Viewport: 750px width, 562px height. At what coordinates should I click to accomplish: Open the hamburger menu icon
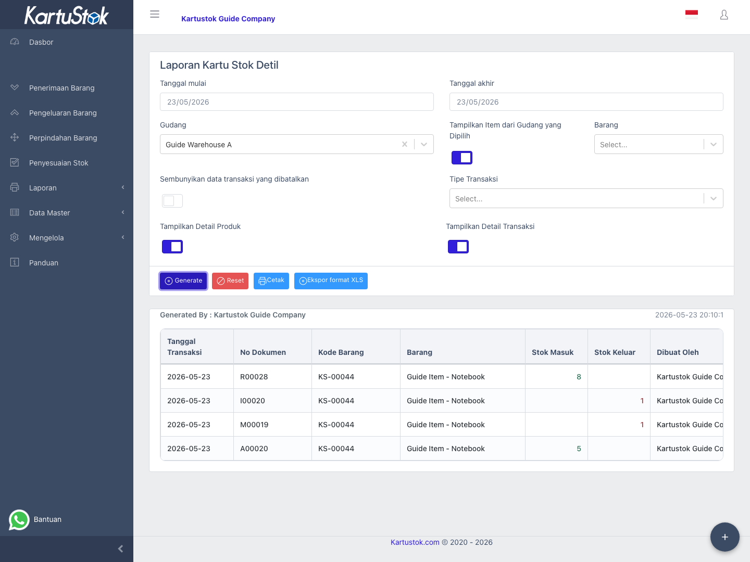[x=155, y=14]
